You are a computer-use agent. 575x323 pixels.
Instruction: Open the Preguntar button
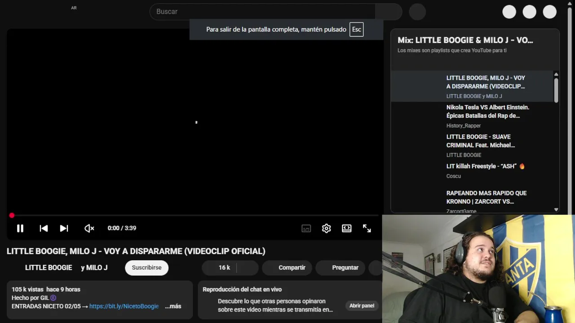pos(341,268)
